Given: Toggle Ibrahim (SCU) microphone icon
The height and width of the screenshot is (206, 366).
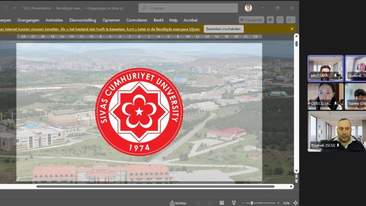Looking at the screenshot, I should point(338,145).
